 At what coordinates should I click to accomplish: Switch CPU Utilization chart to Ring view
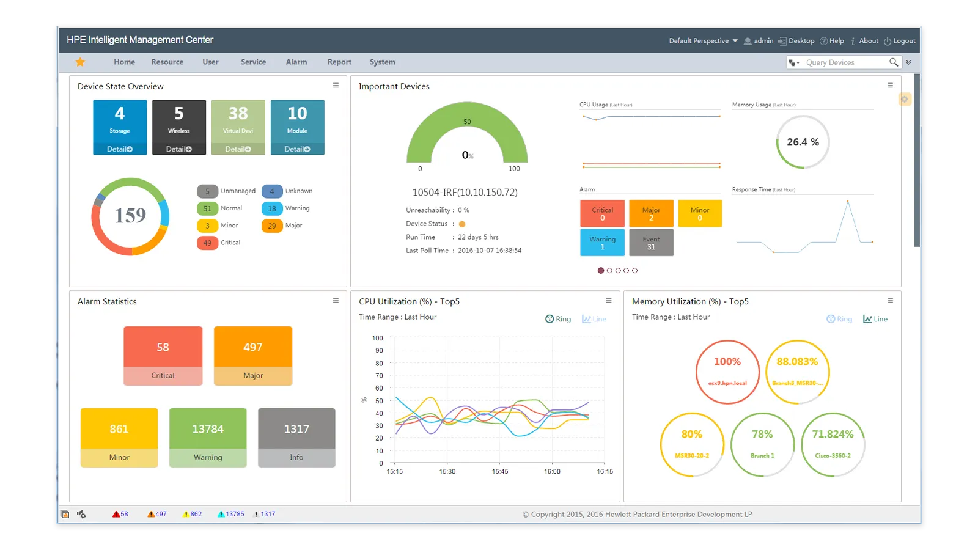558,319
